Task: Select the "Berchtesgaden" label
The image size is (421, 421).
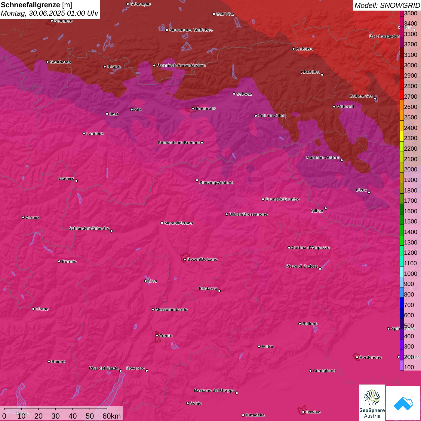Action: click(x=385, y=36)
